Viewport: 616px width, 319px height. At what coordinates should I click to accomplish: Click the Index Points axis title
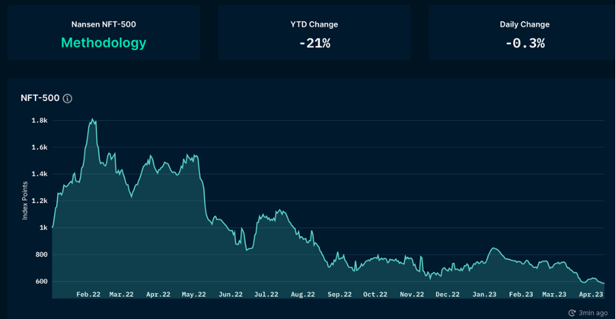point(25,201)
